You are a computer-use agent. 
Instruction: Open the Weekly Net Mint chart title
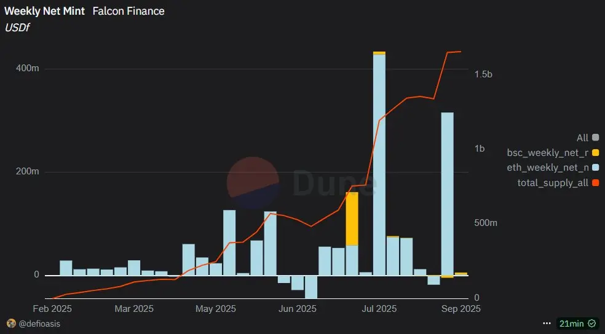click(x=44, y=11)
